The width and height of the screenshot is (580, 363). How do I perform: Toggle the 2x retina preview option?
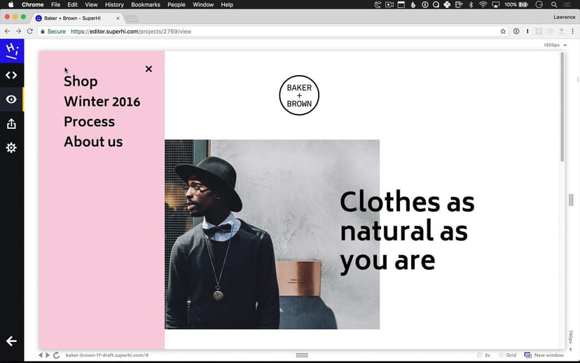coord(483,355)
